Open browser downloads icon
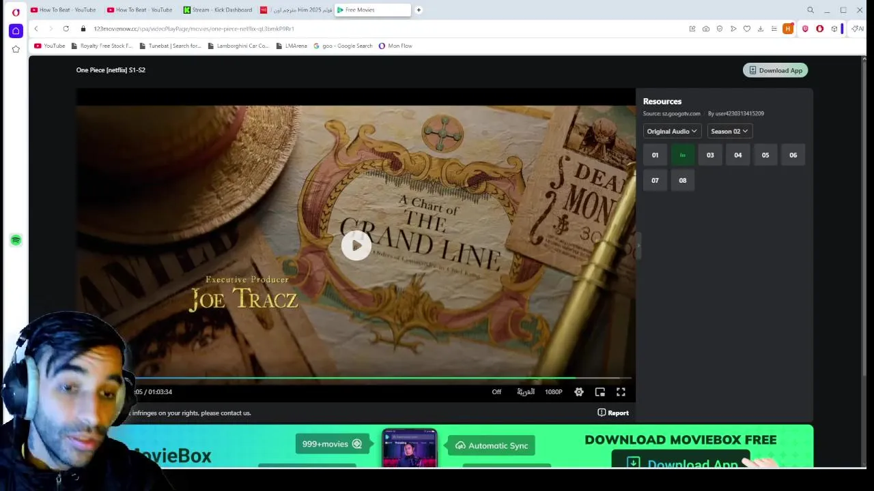 (761, 29)
